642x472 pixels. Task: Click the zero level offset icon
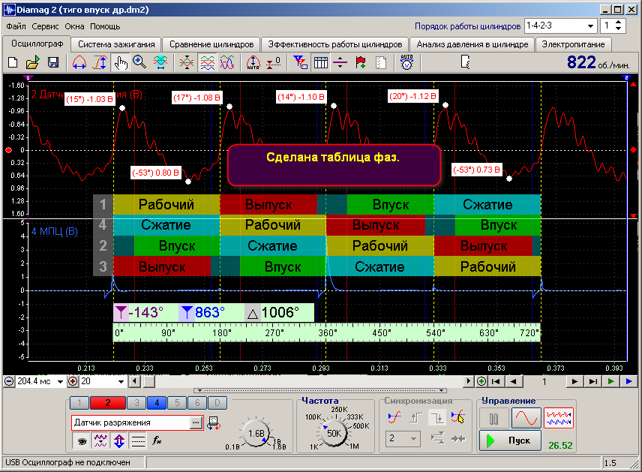274,63
